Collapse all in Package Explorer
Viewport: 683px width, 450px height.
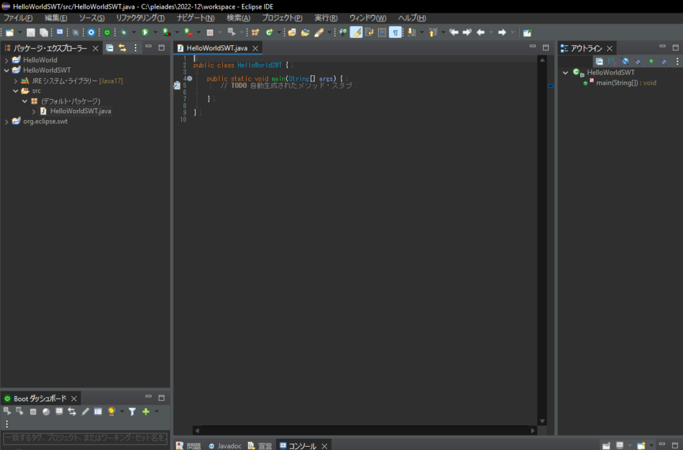pos(110,48)
